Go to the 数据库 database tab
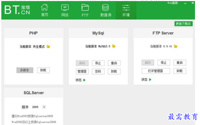This screenshot has width=200, height=125. [x=106, y=10]
